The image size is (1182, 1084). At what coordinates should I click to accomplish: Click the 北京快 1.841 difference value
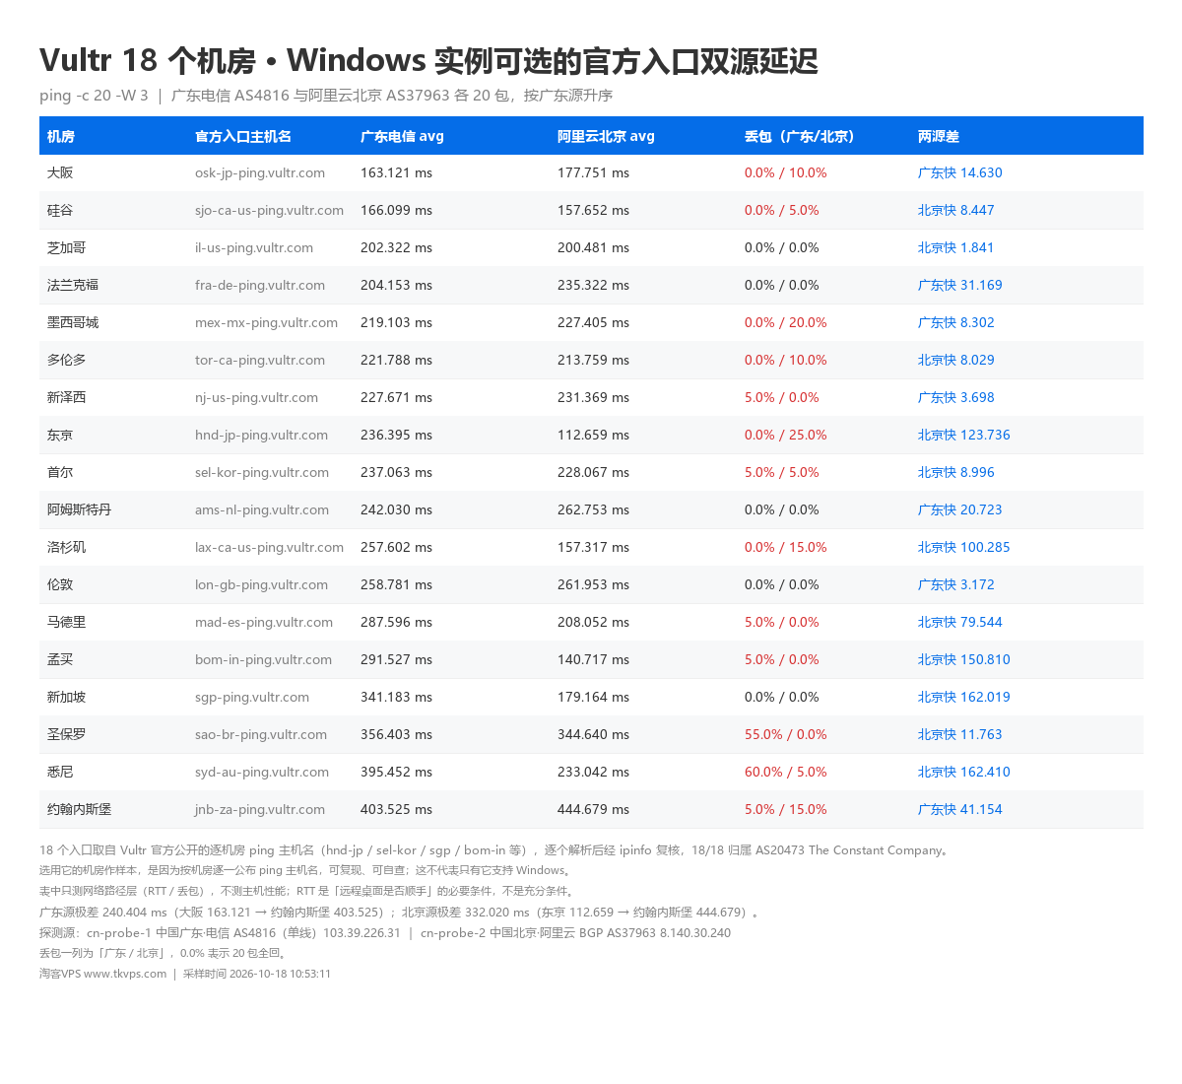956,247
